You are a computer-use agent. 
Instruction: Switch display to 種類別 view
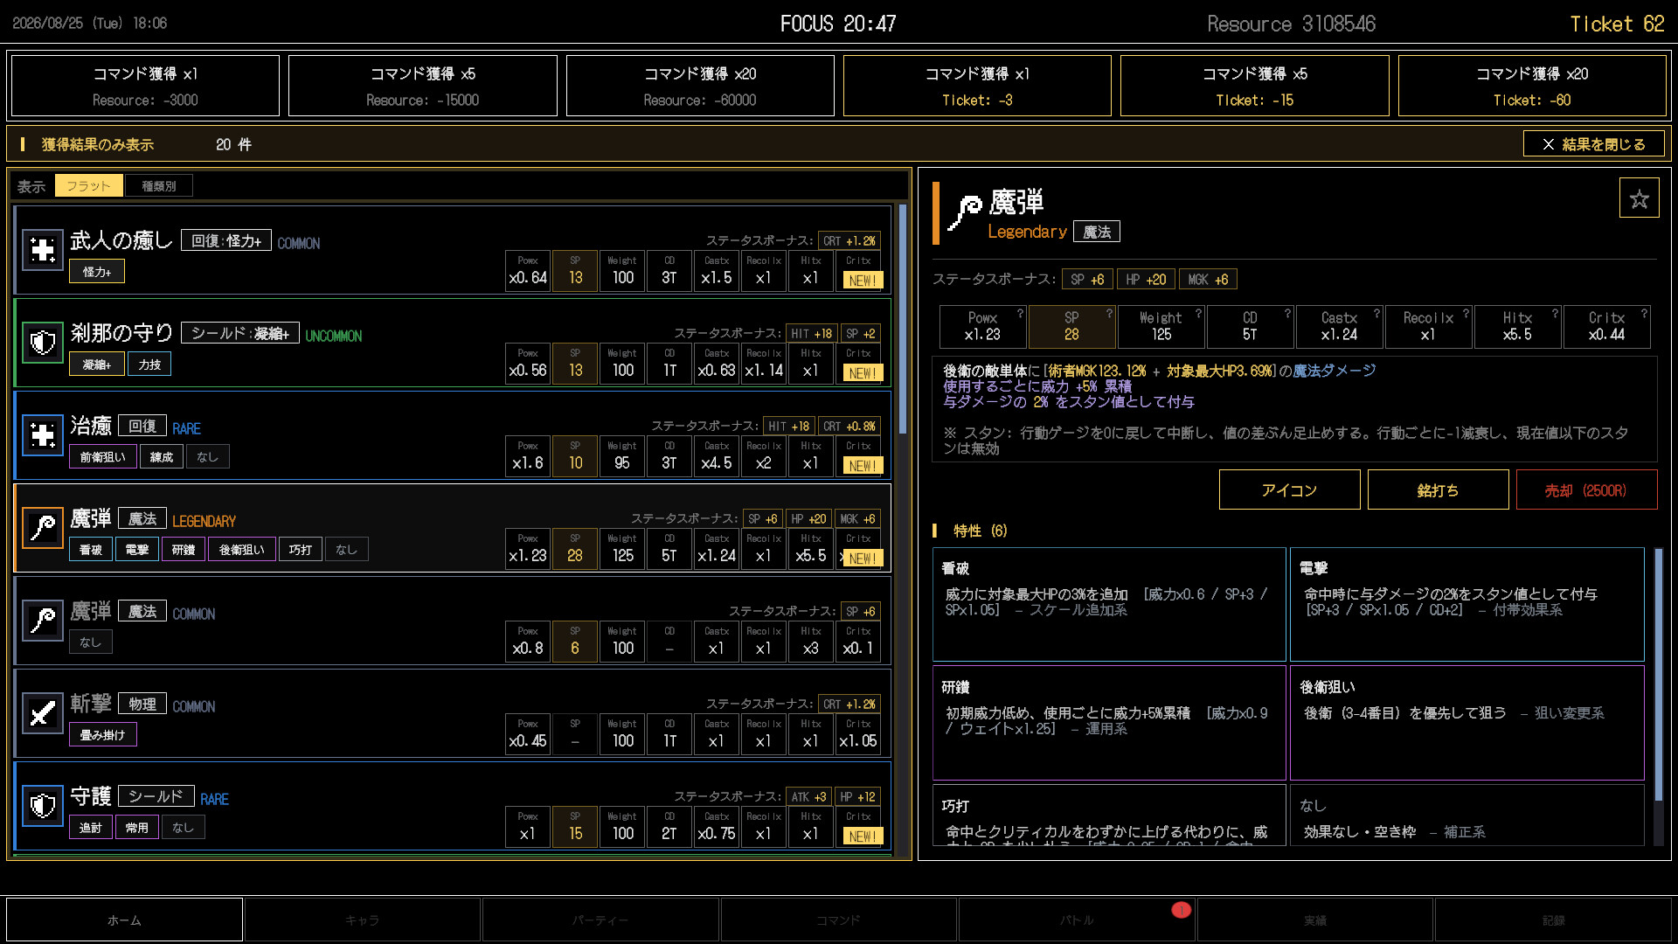(x=158, y=185)
